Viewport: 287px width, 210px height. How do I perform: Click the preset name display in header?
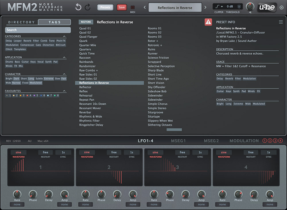pyautogui.click(x=175, y=7)
